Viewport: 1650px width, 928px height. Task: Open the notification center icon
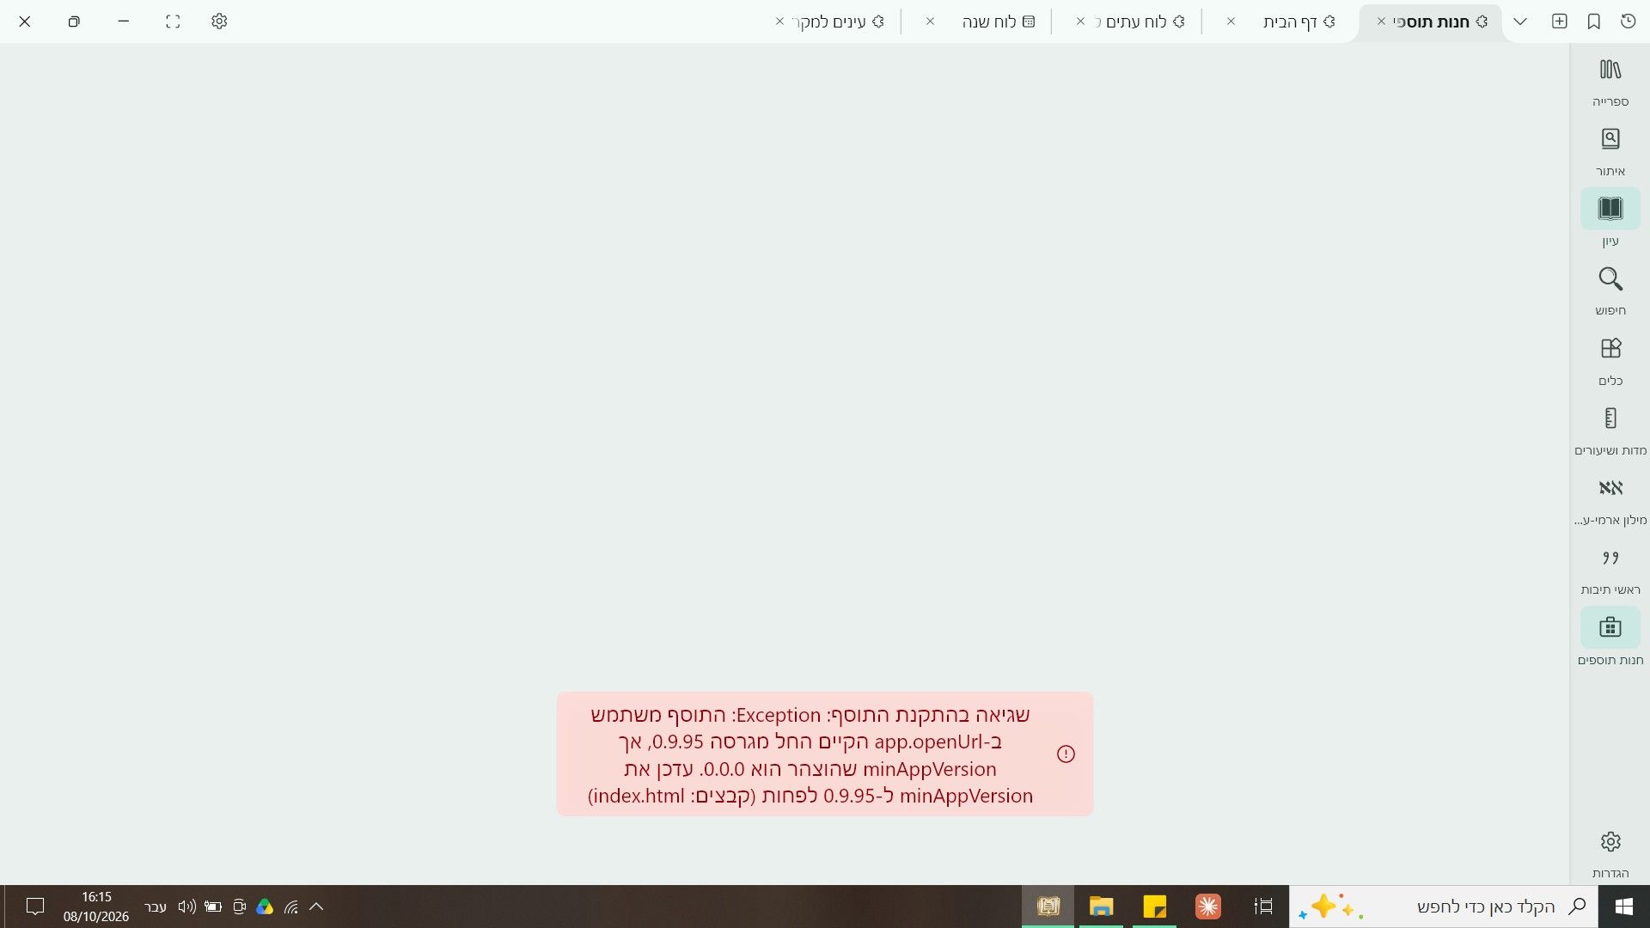click(x=35, y=907)
